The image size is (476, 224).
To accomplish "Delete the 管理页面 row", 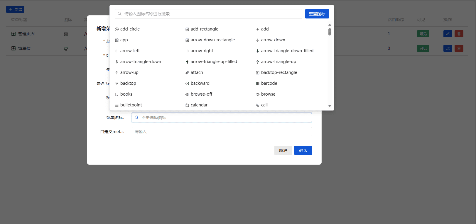I will click(x=459, y=34).
